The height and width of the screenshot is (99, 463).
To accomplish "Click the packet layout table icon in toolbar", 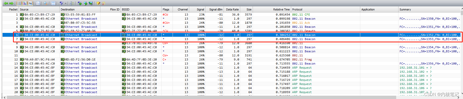I will click(x=38, y=3).
